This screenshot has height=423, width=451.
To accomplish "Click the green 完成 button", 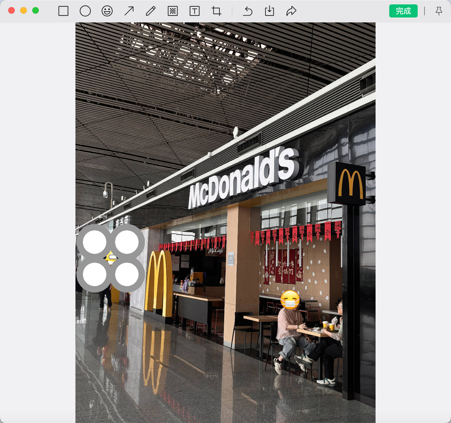I will [403, 11].
